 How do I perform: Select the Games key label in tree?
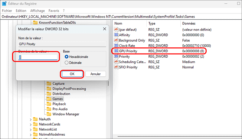point(58,99)
